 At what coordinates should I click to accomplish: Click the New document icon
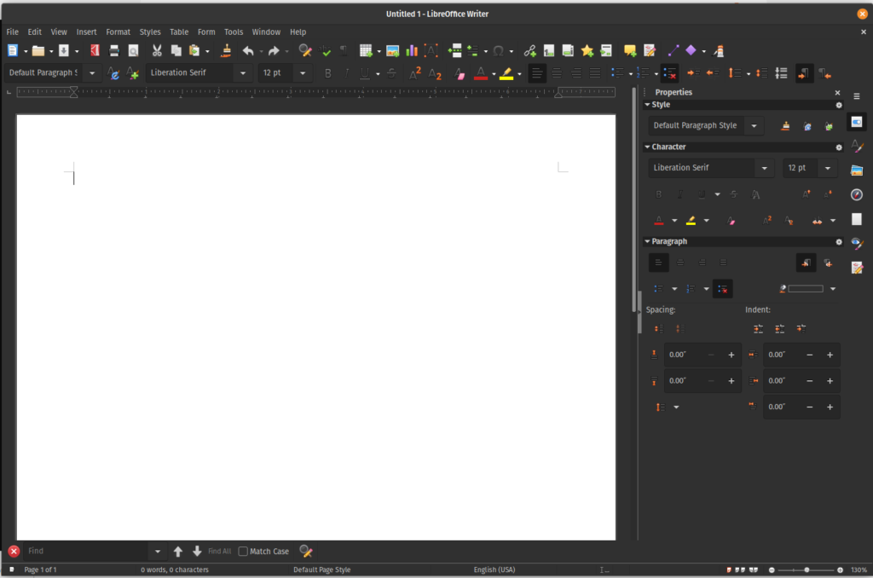(x=12, y=50)
